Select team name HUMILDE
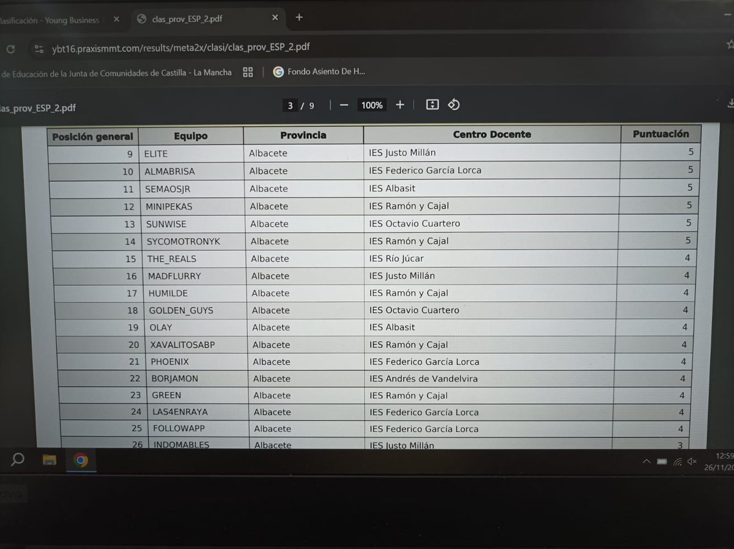 click(x=168, y=294)
